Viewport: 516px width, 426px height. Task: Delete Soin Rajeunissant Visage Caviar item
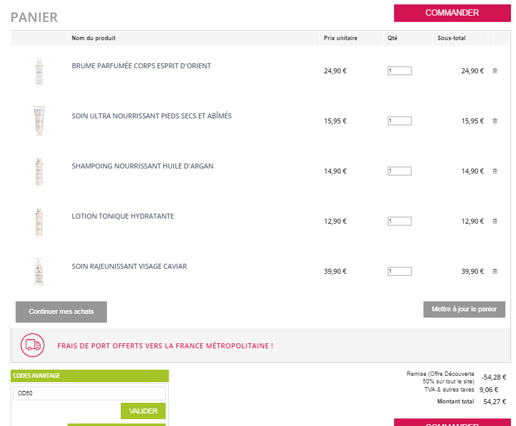[x=495, y=271]
